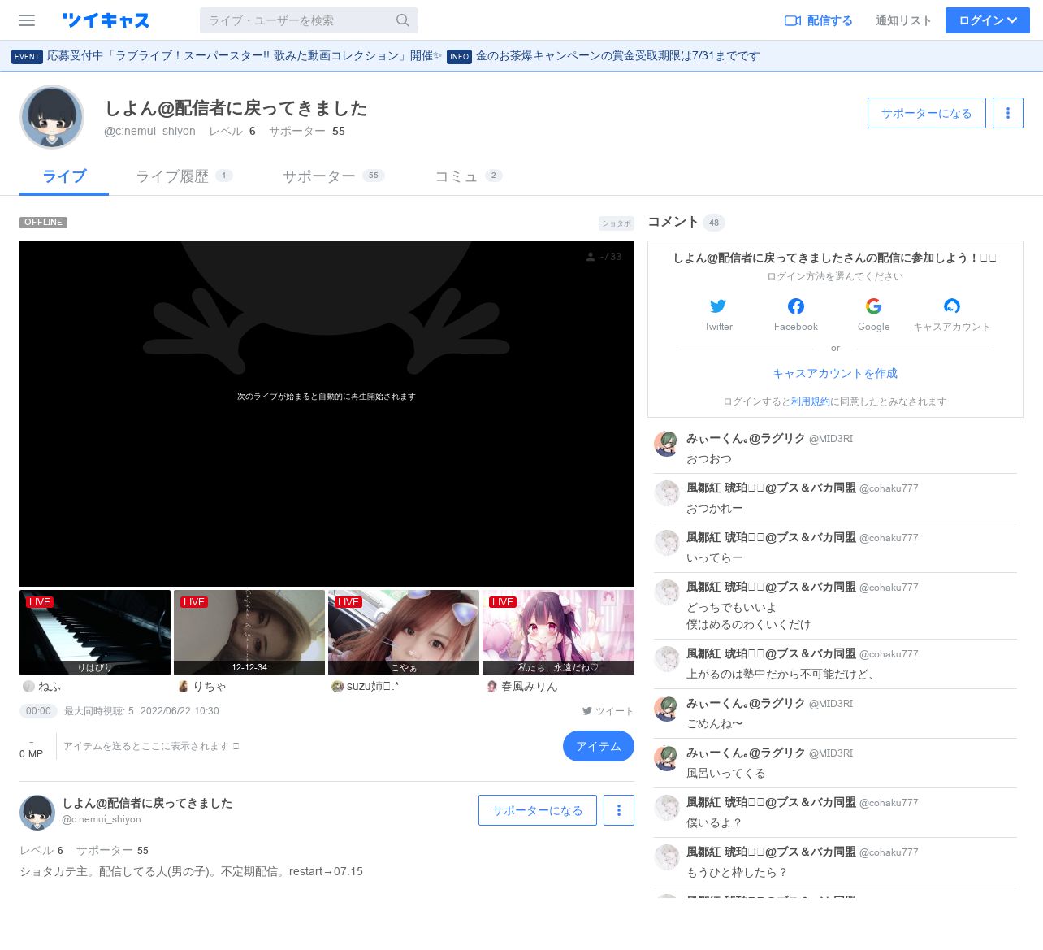Screen dimensions: 1043x950
Task: Click the 春風みりん streamer name
Action: coord(530,687)
